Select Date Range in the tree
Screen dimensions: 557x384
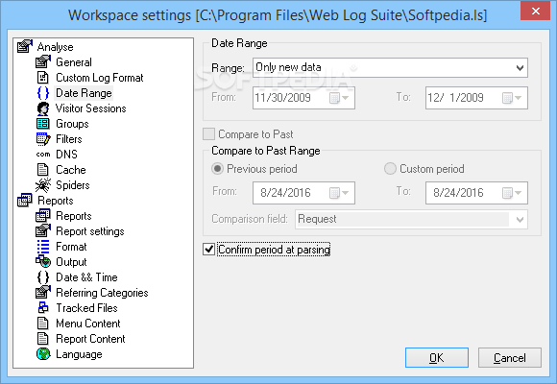click(x=84, y=93)
